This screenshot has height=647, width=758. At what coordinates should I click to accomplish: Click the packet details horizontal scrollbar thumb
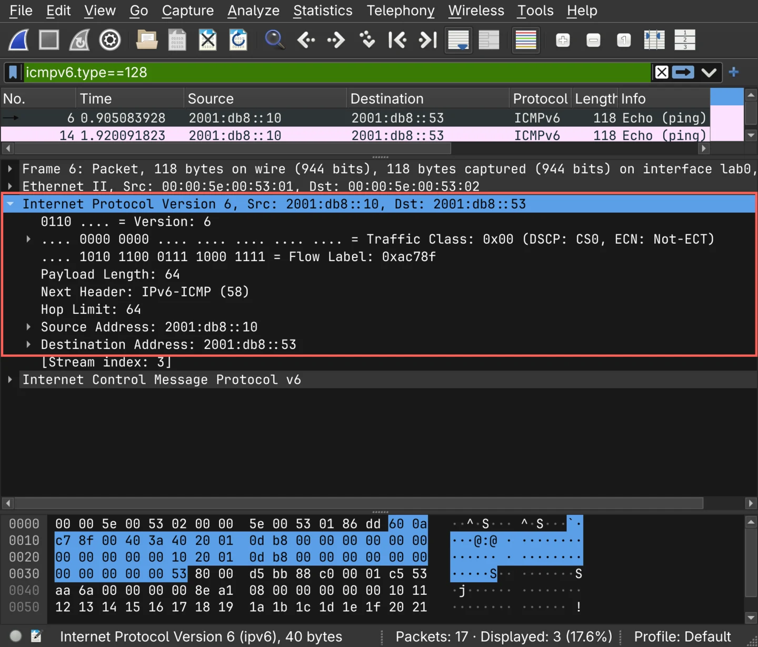click(358, 503)
